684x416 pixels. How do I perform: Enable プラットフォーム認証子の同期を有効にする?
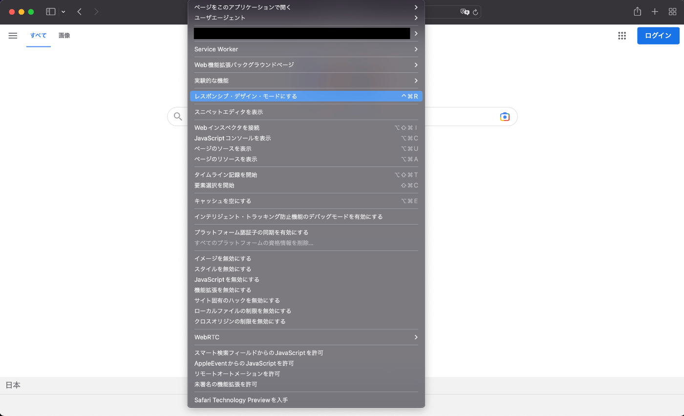tap(306, 232)
